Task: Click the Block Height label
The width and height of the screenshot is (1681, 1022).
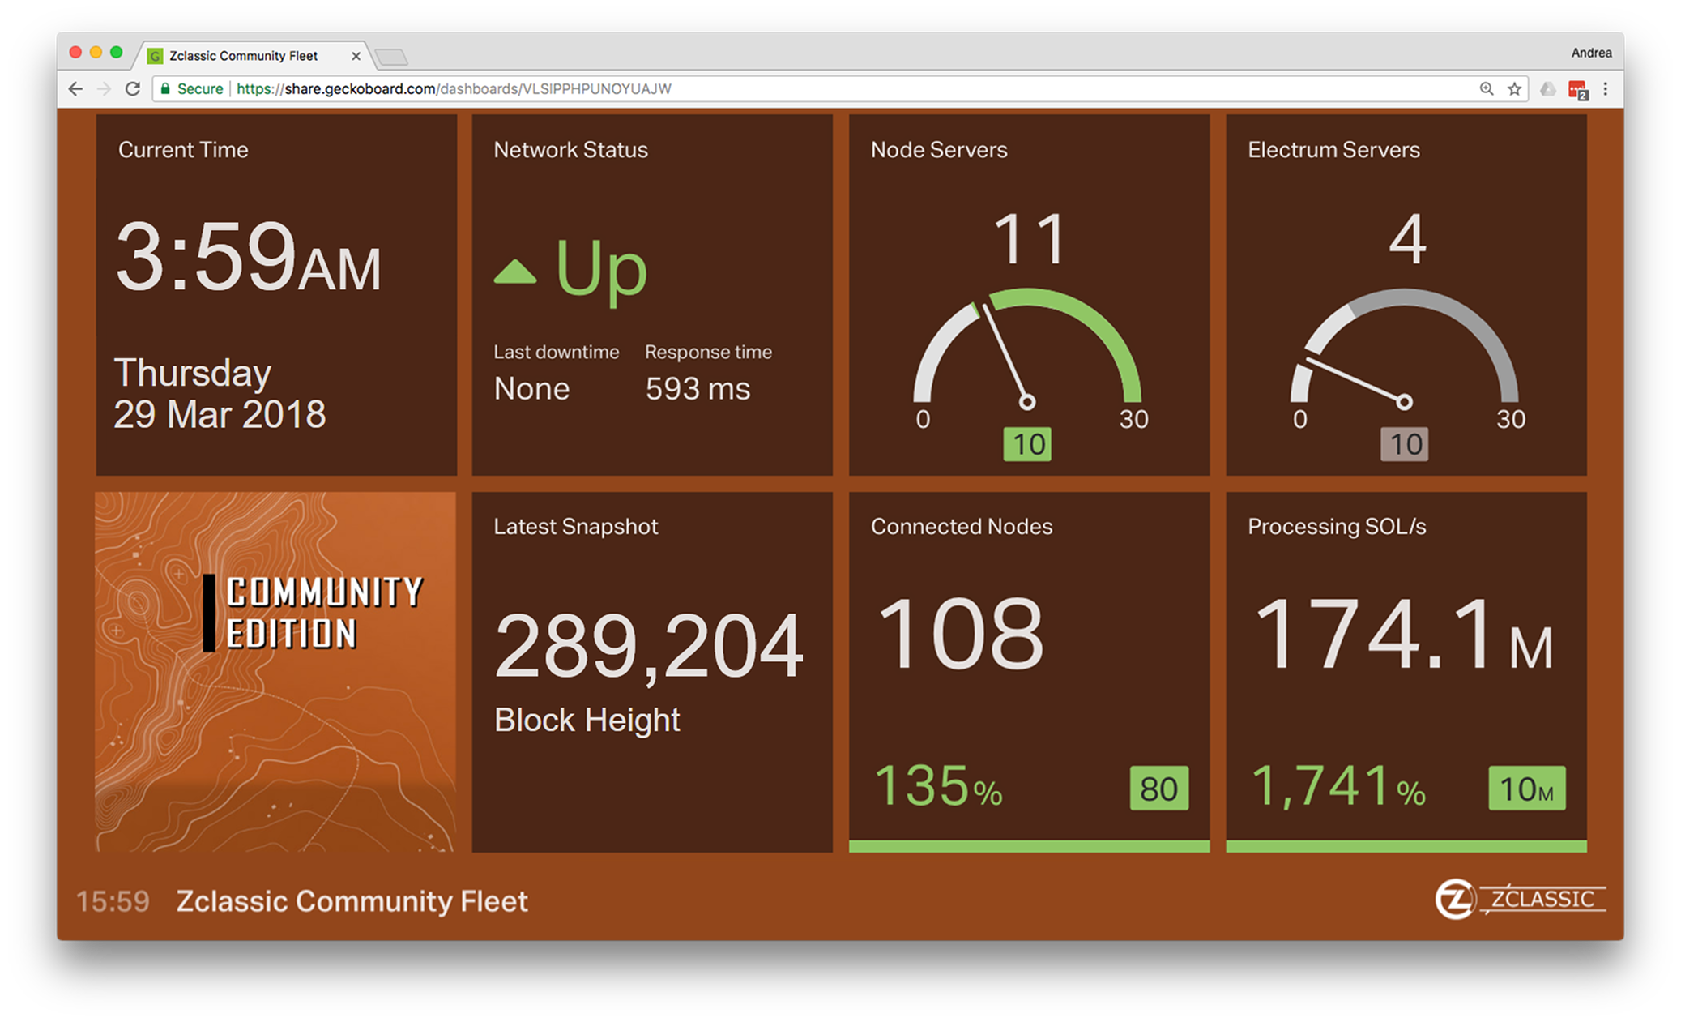Action: pos(587,720)
